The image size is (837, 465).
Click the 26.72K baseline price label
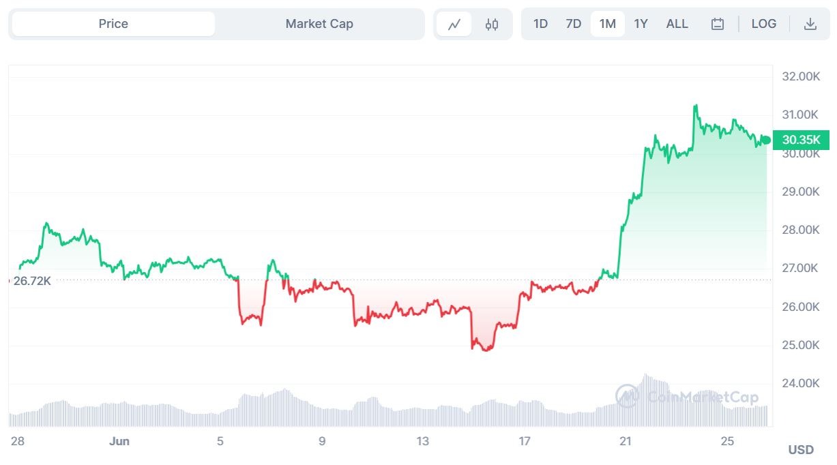(32, 280)
